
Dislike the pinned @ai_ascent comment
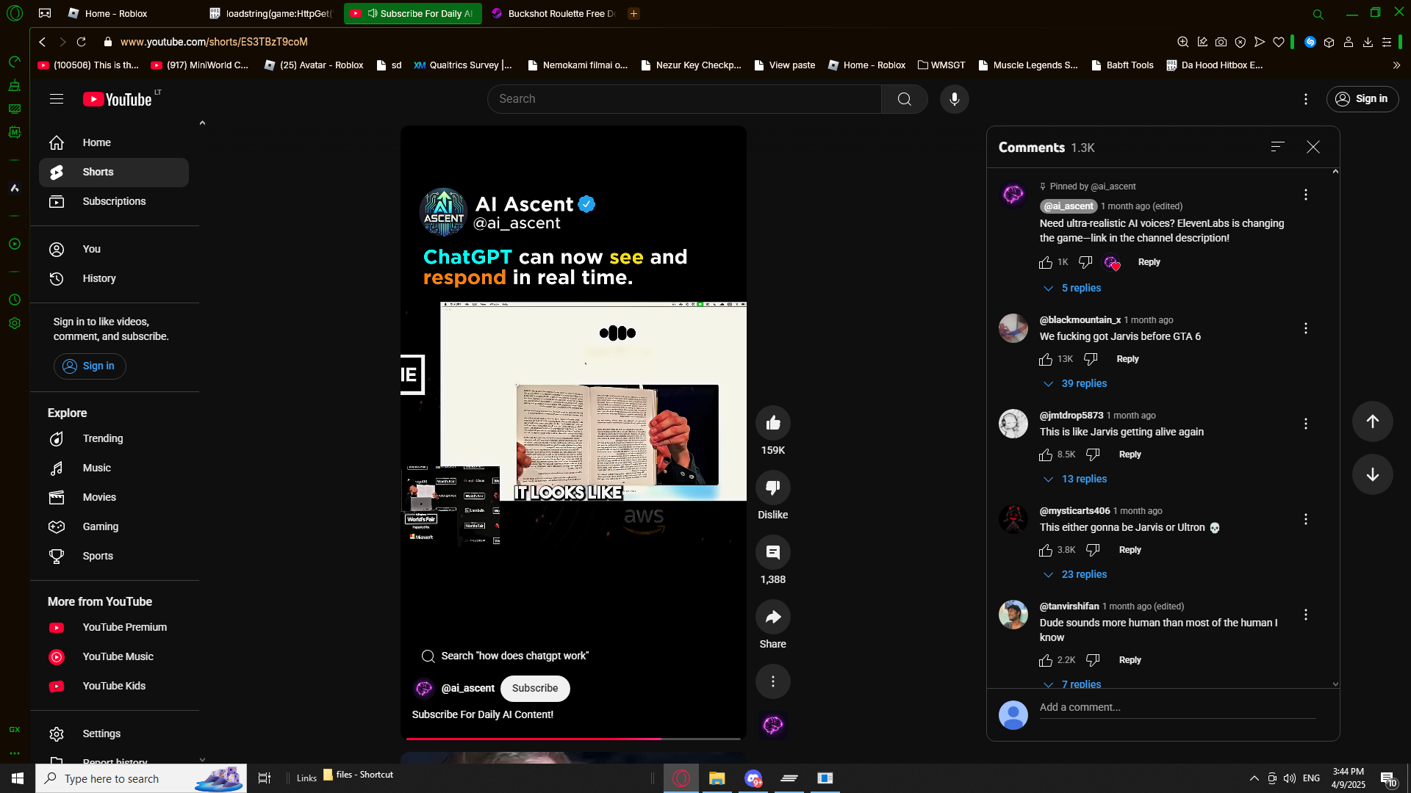1085,262
